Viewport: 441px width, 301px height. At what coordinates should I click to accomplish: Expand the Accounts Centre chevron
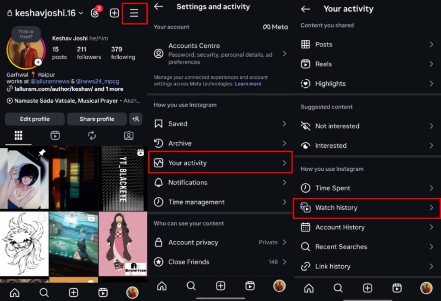pyautogui.click(x=284, y=54)
